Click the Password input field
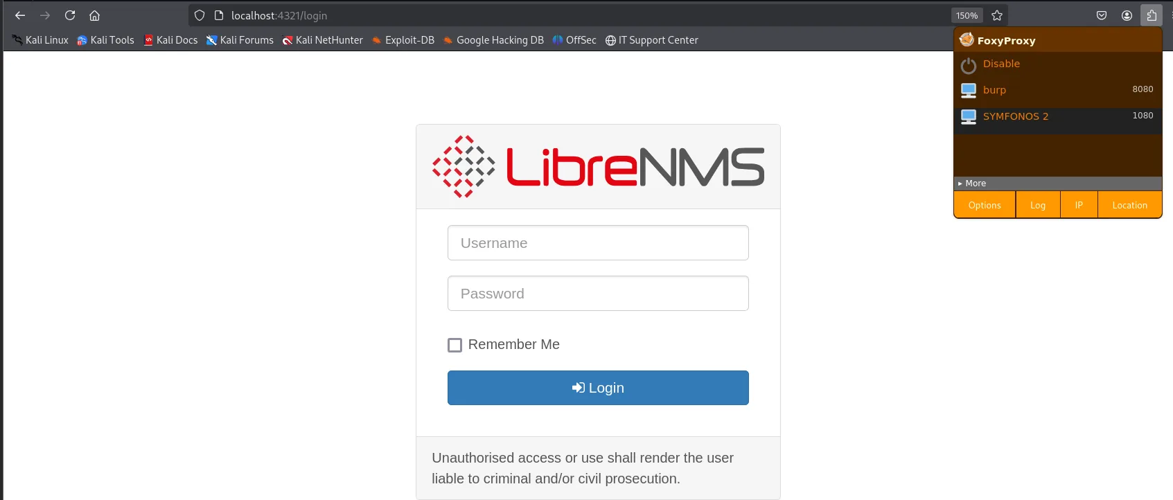Screen dimensions: 1173x500 coord(598,294)
